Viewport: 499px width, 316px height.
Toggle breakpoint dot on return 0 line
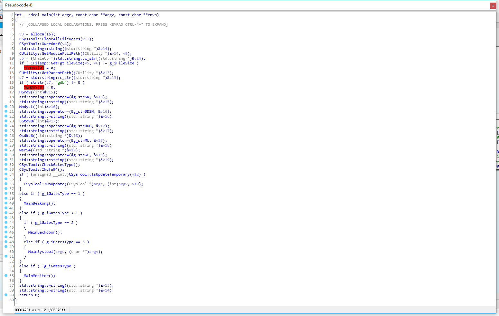click(x=6, y=295)
